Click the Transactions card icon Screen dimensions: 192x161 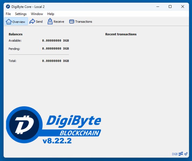[x=72, y=21]
